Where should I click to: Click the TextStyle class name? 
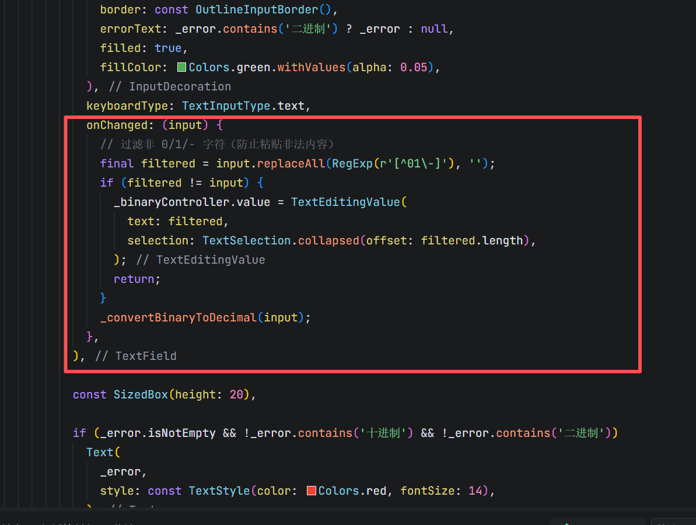(x=219, y=491)
